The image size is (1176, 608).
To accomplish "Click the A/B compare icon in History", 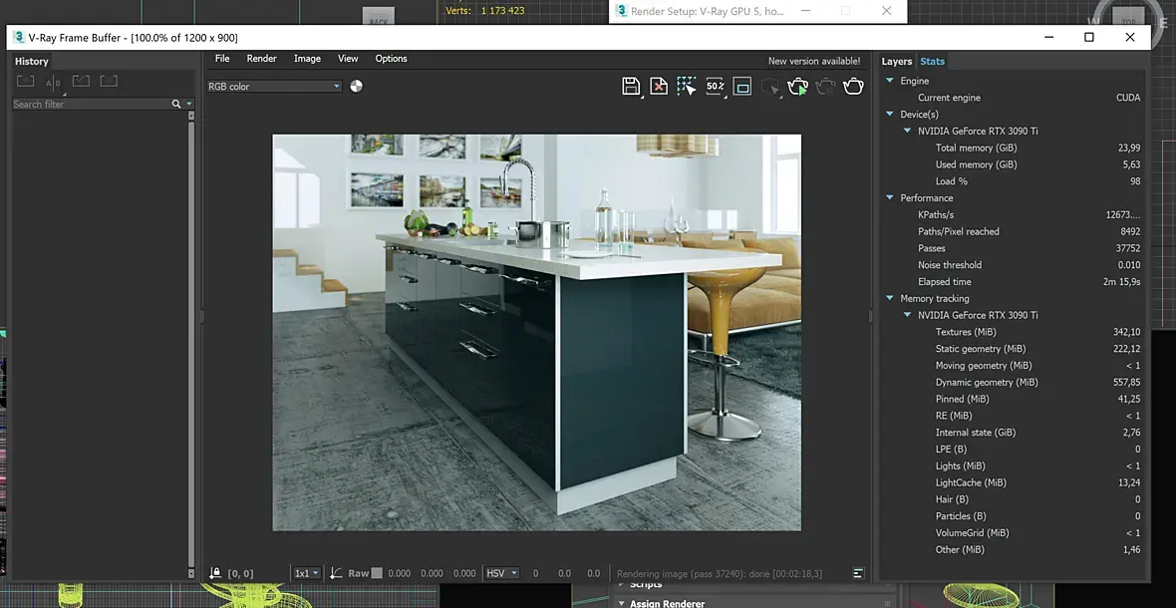I will click(53, 83).
